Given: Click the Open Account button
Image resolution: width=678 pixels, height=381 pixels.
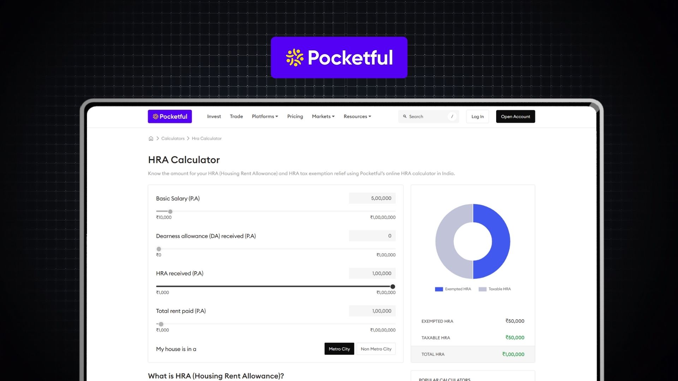Looking at the screenshot, I should click(515, 116).
